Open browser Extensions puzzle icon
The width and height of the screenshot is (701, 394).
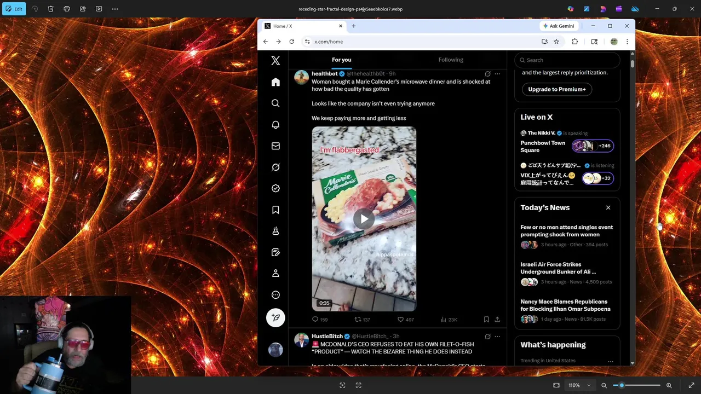(574, 42)
